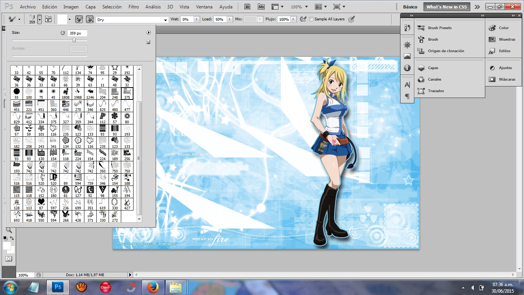The image size is (524, 295).
Task: Click the current brush load color swatch
Action: click(62, 19)
